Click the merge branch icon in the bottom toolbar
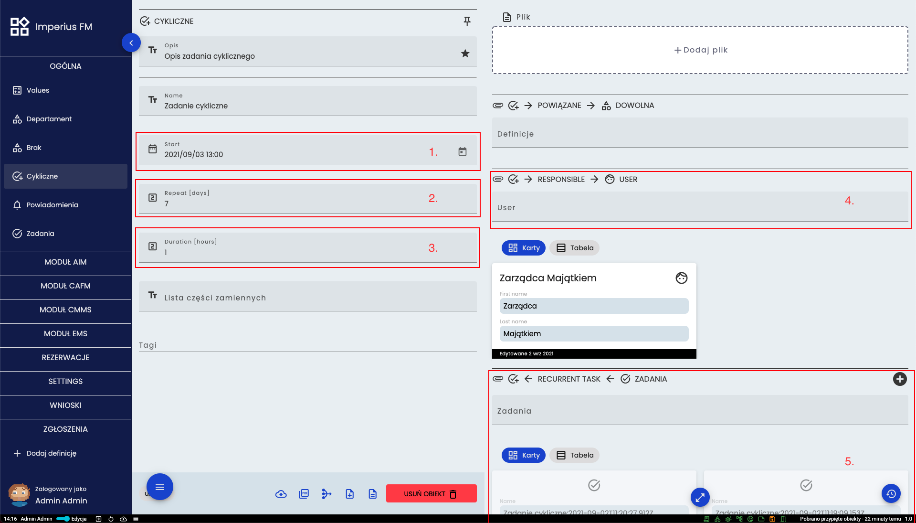This screenshot has height=523, width=916. click(x=326, y=494)
